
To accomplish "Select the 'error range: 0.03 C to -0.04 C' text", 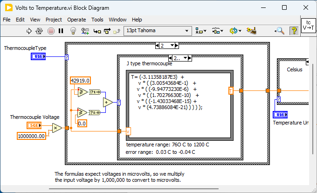I will tap(160, 152).
